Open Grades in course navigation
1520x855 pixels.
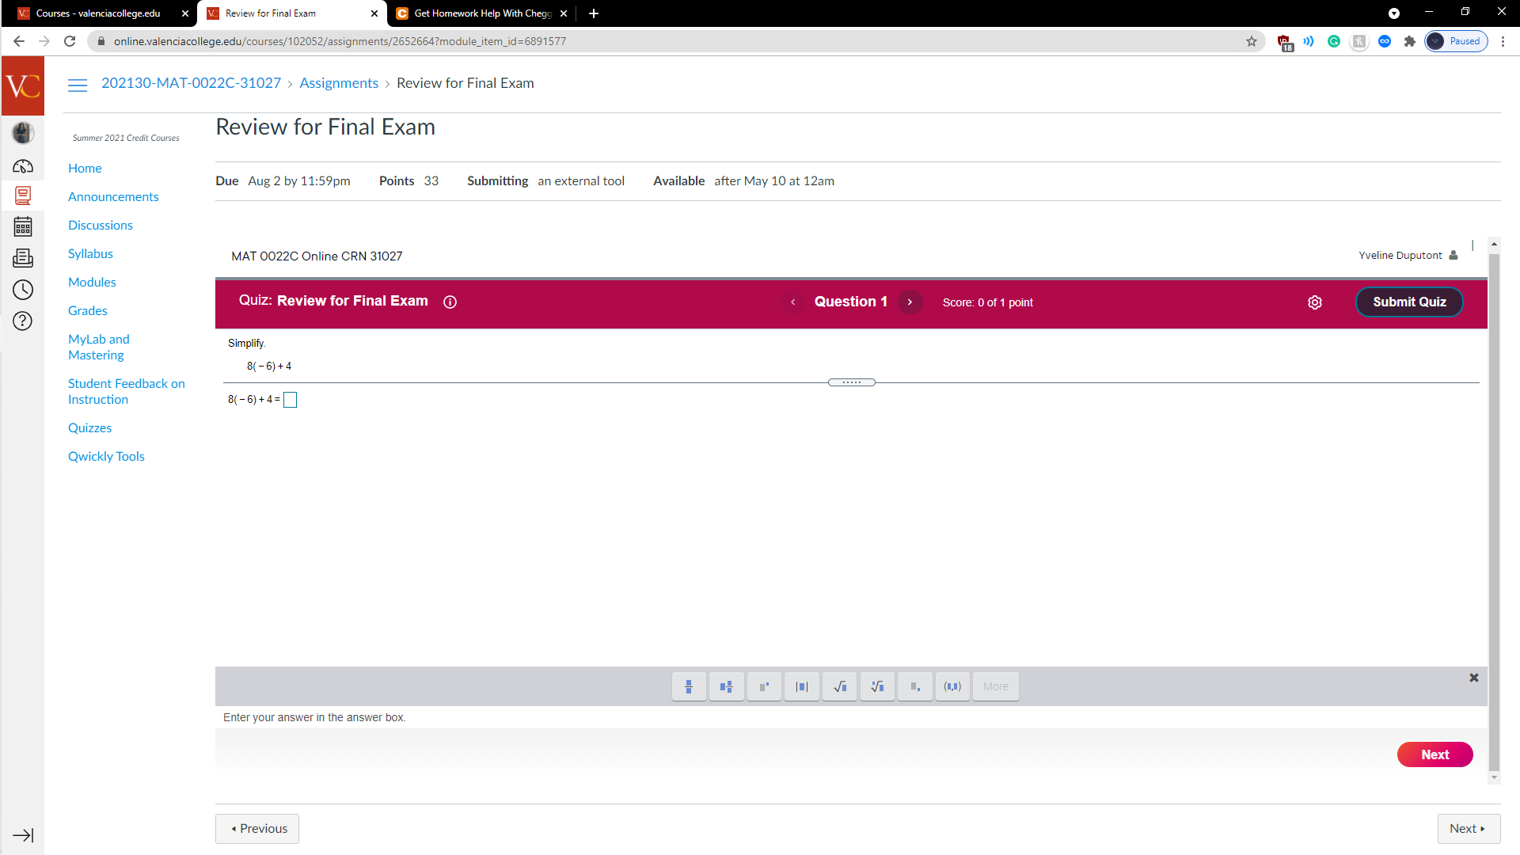pos(87,310)
